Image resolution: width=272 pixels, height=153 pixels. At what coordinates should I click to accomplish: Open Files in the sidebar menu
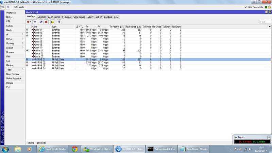pyautogui.click(x=8, y=56)
